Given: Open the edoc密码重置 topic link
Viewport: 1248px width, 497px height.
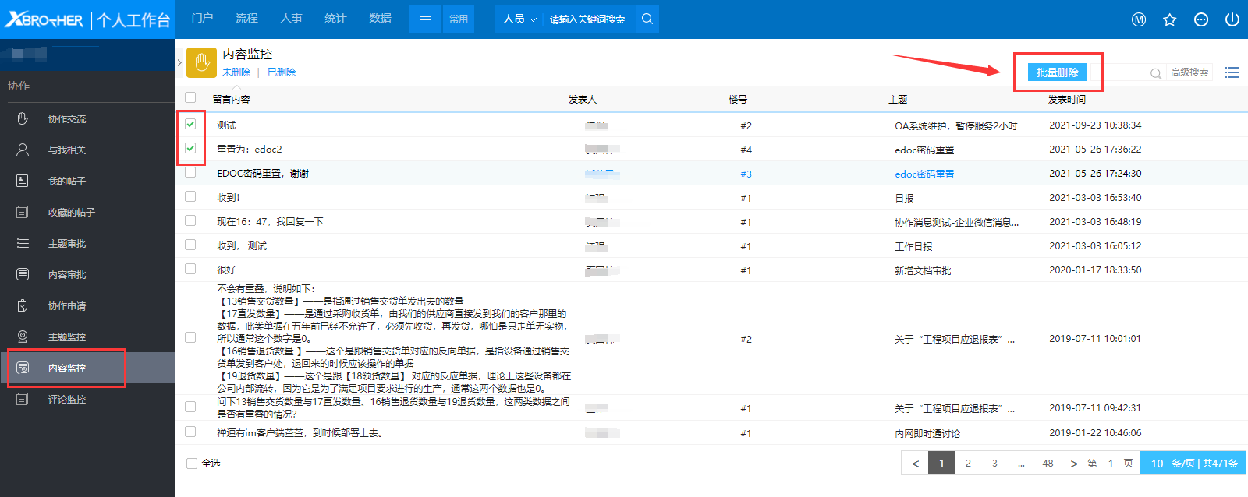Looking at the screenshot, I should tap(924, 174).
